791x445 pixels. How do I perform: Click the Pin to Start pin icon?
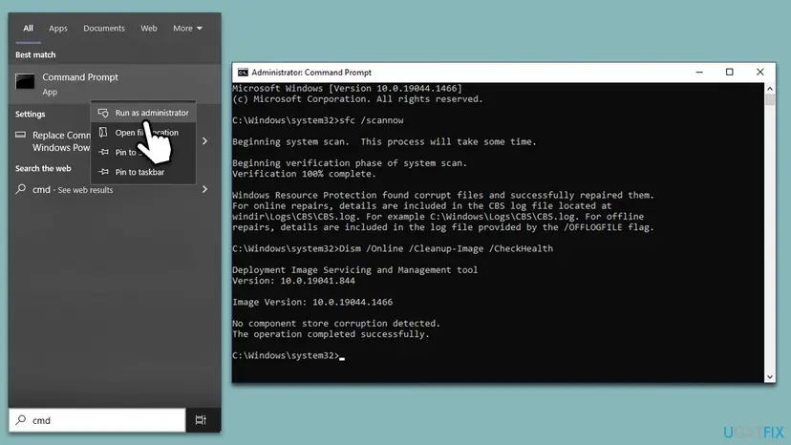103,152
